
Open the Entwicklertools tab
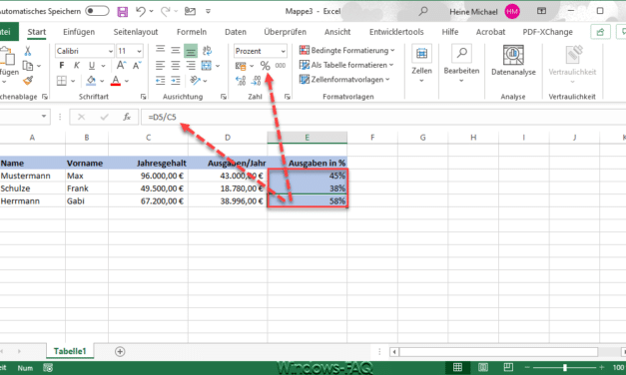(x=396, y=32)
